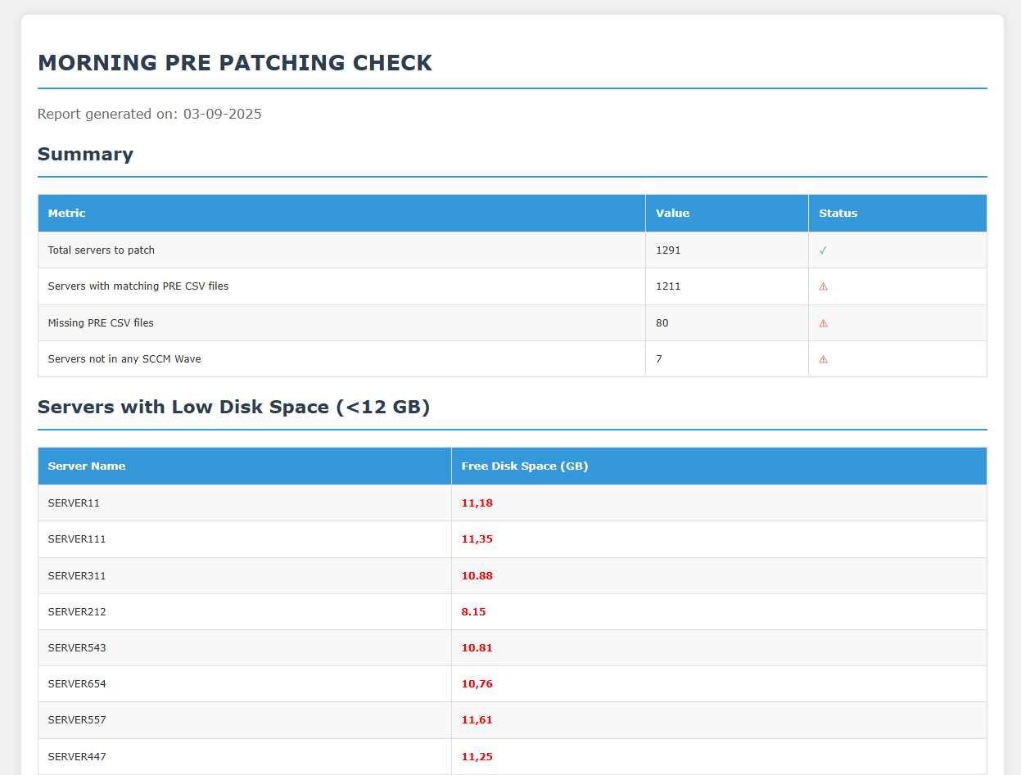Click the report generated date text
This screenshot has height=775, width=1021.
(x=150, y=115)
